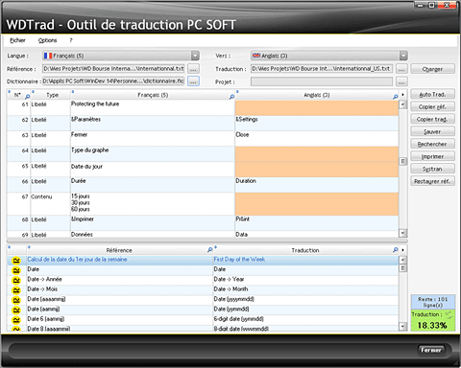Select the '&Settings' translation cell
461x368 pixels.
pos(317,124)
